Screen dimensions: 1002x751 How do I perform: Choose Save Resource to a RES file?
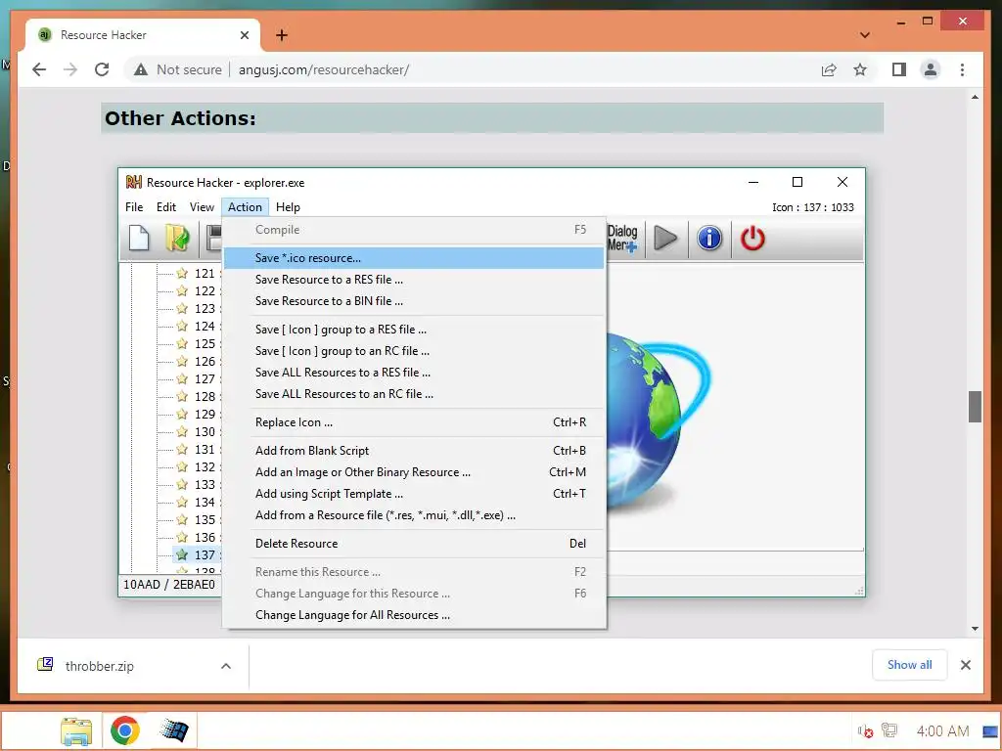414,280
